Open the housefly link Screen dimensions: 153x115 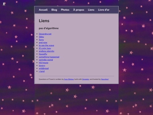coord(43,54)
